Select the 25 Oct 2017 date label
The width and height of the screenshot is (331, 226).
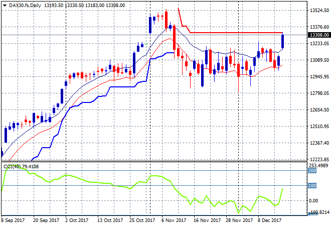(x=142, y=220)
